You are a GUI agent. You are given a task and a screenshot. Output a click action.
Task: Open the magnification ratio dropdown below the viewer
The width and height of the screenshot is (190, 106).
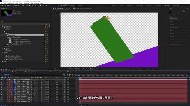pyautogui.click(x=55, y=69)
